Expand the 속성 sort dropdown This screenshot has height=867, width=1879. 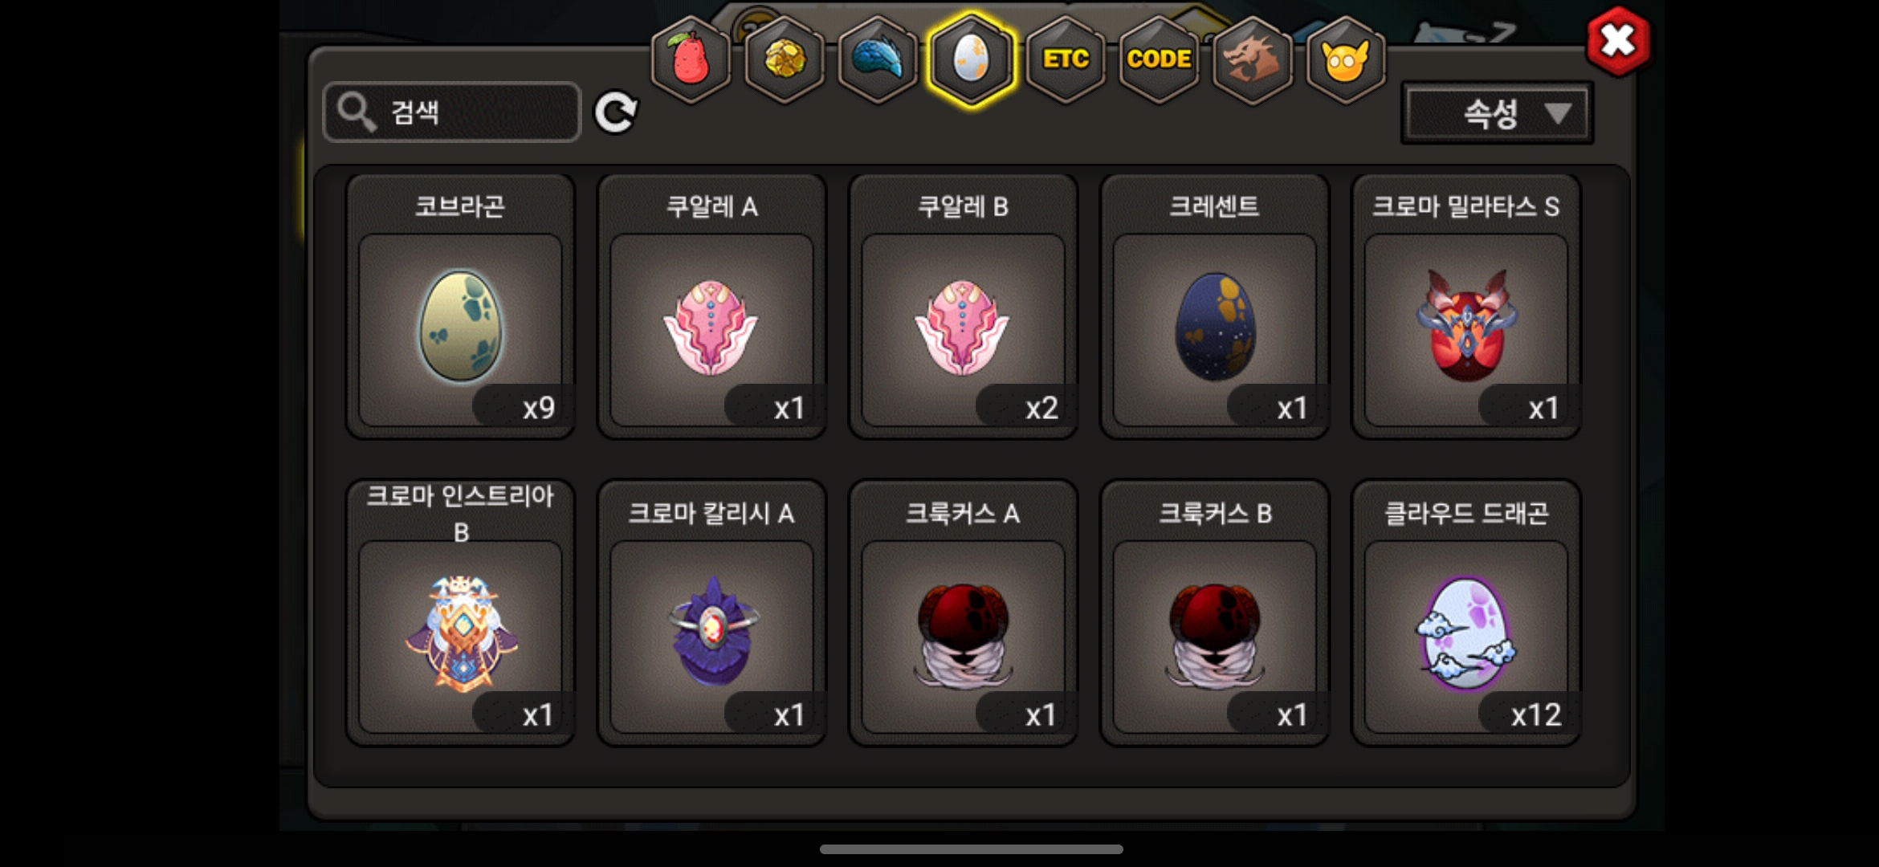(x=1498, y=113)
